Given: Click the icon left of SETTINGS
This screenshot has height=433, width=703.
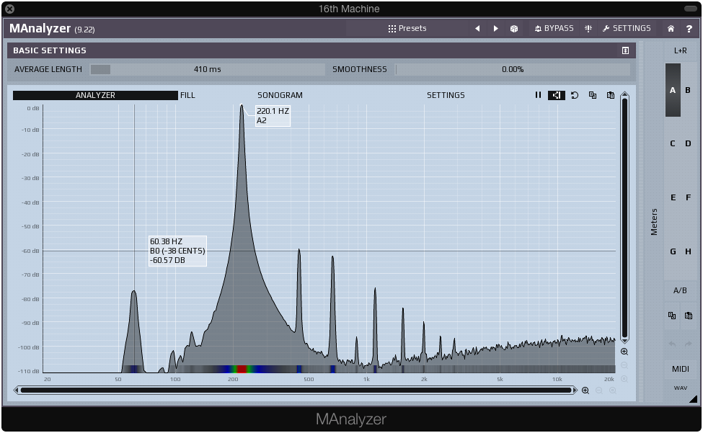Looking at the screenshot, I should point(588,28).
